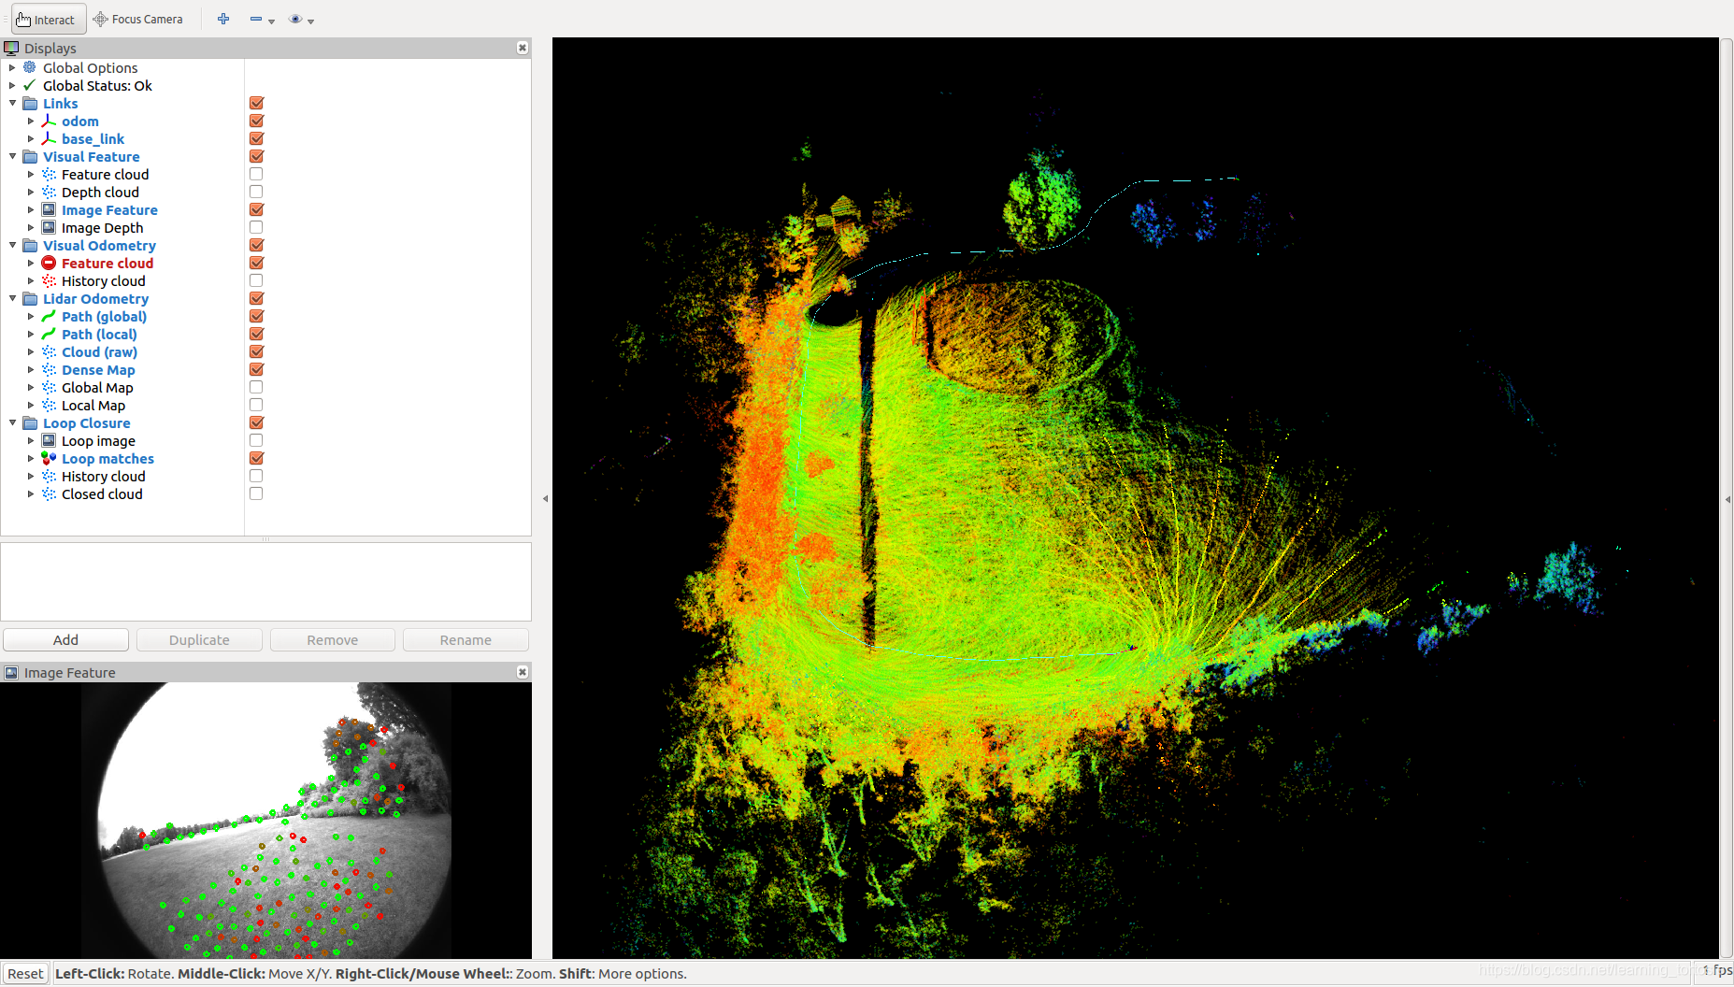The image size is (1734, 987).
Task: Uncheck Loop matches display
Action: coord(256,458)
